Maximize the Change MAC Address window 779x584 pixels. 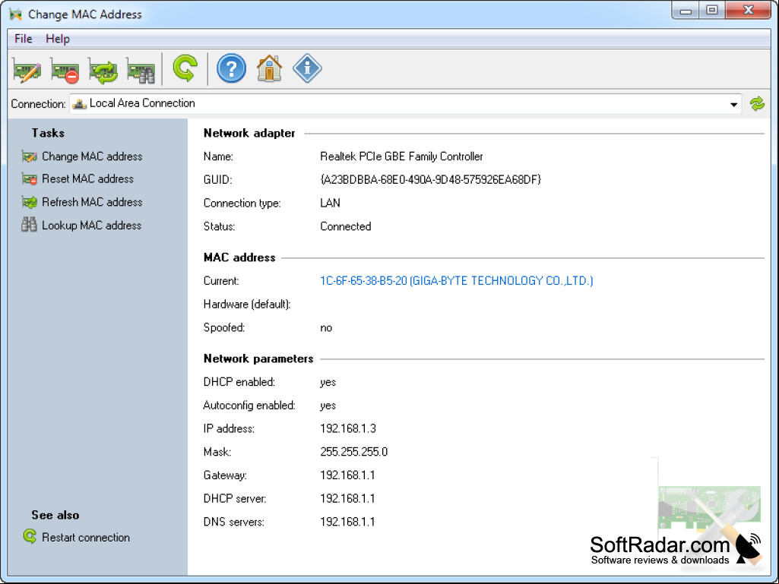pos(712,10)
